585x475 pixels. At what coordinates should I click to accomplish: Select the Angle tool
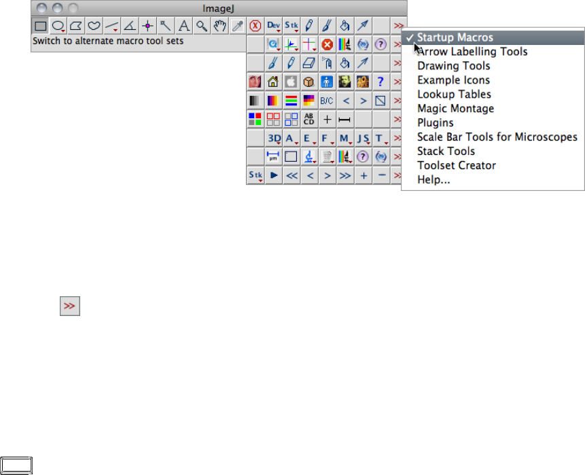(x=130, y=26)
